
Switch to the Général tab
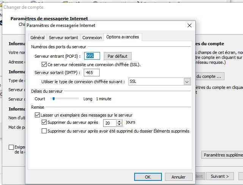pos(38,38)
